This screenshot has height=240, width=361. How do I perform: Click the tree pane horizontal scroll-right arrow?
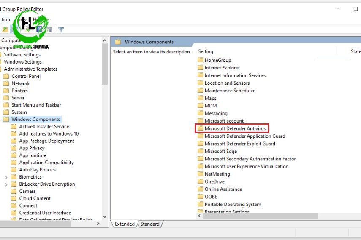tap(98, 223)
